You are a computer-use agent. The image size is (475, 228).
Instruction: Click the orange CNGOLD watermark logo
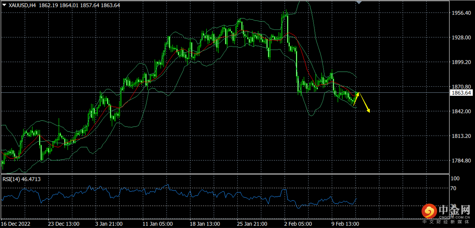click(x=429, y=211)
